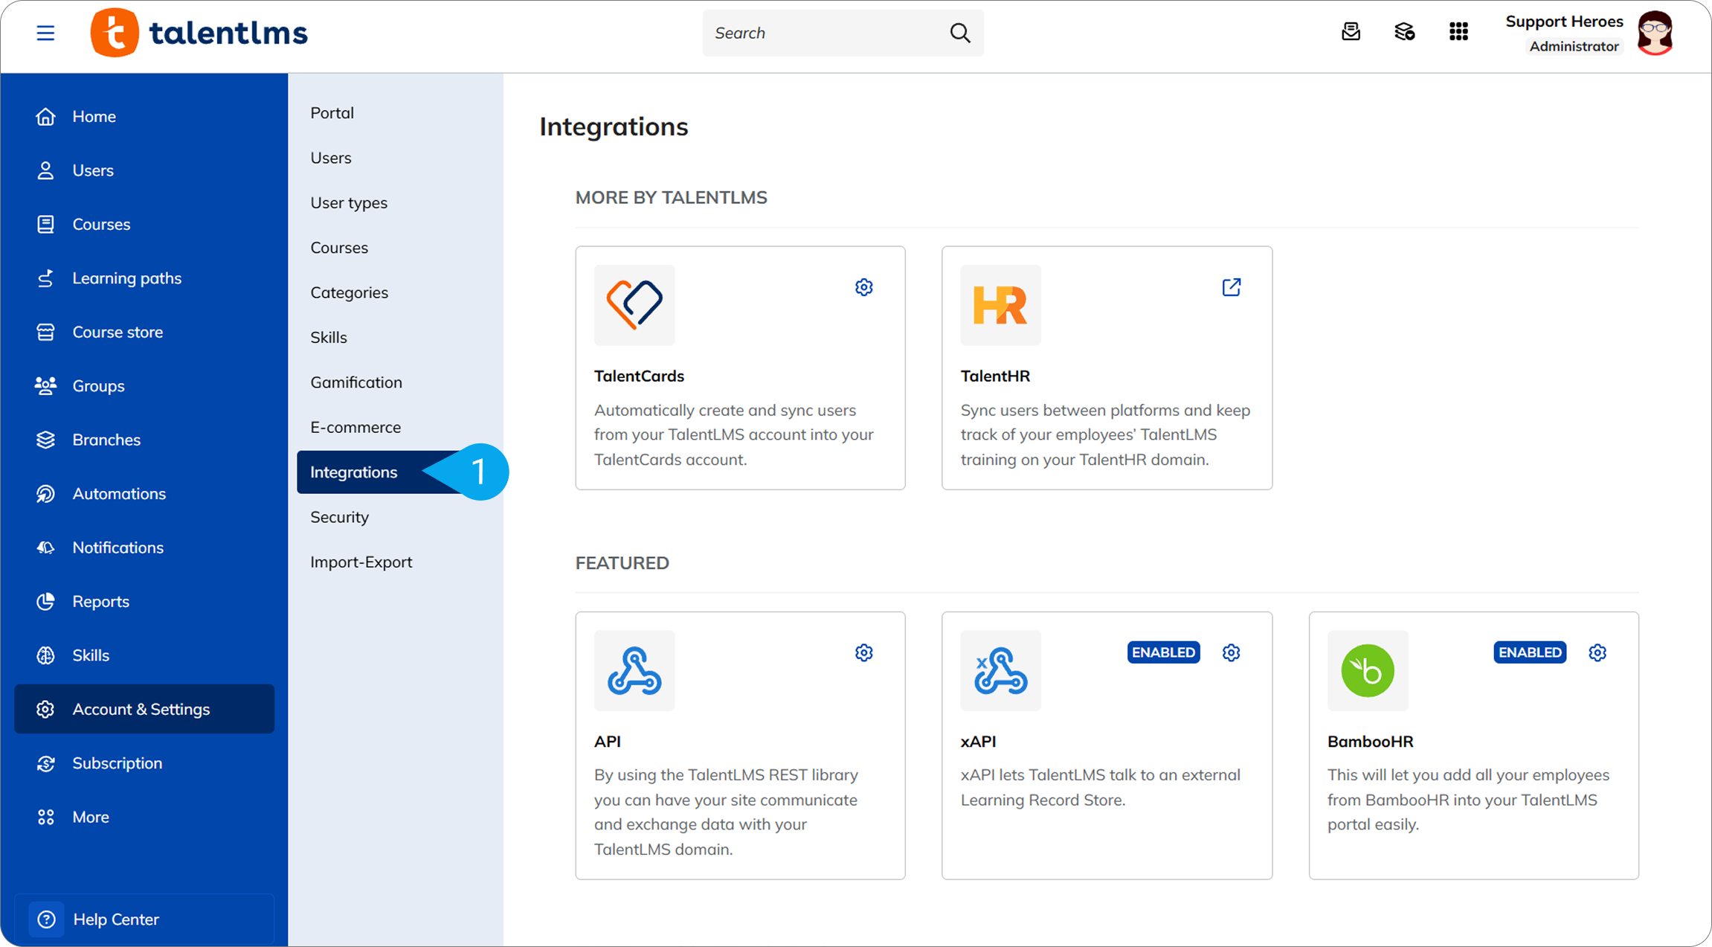
Task: Click the xAPI ENABLED badge
Action: click(1163, 652)
